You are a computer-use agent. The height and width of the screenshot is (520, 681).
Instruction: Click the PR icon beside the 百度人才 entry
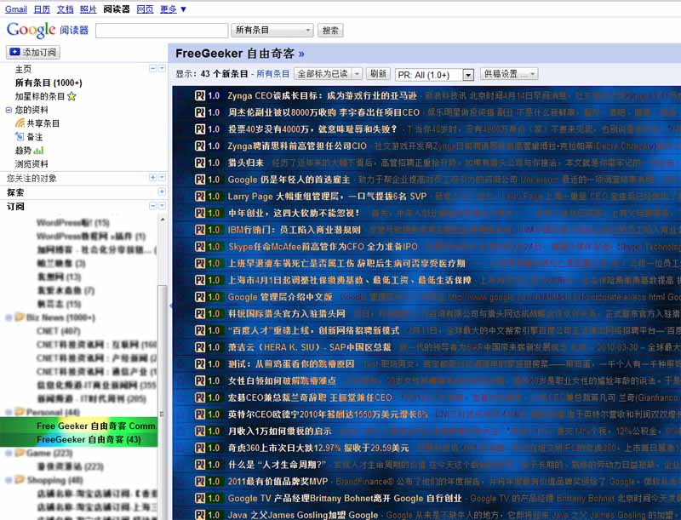coord(200,330)
